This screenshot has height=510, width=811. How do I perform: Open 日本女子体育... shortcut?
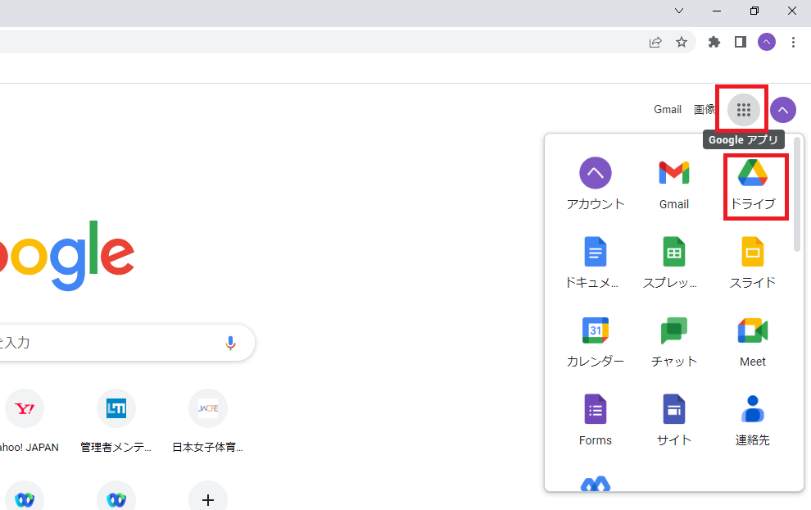coord(207,421)
